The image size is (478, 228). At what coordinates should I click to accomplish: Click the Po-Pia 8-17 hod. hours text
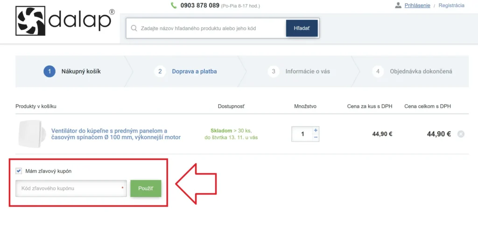(240, 6)
